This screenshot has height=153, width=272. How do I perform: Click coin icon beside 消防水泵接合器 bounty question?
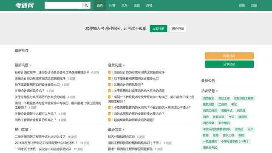click(110, 114)
